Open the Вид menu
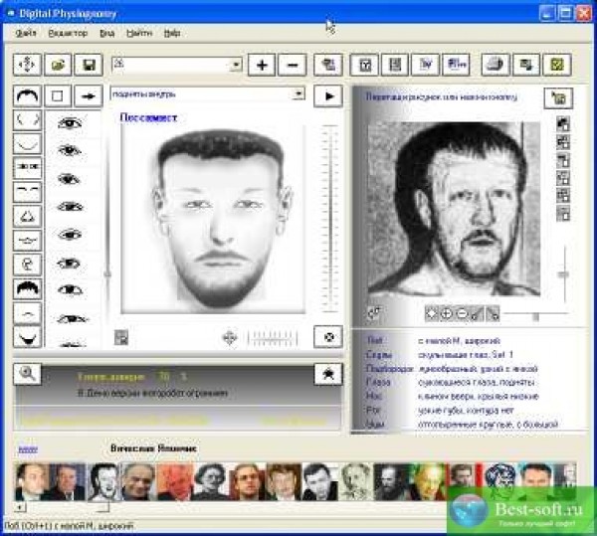 point(106,33)
